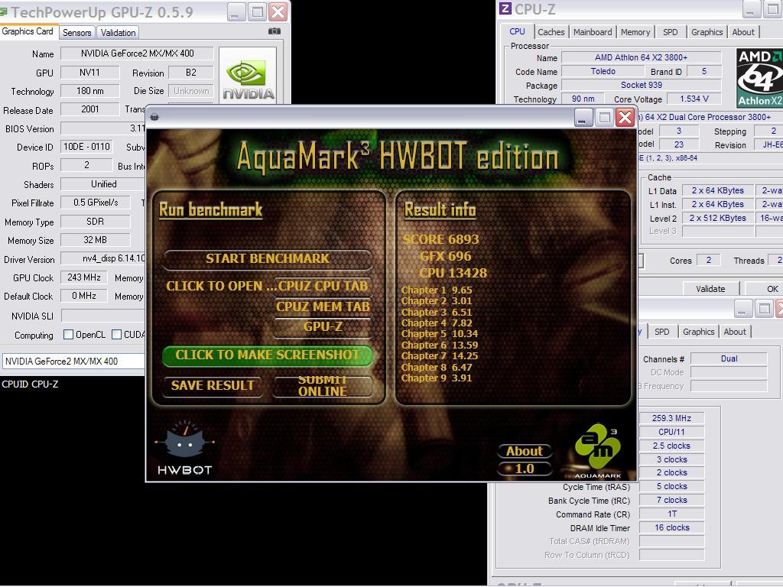Image resolution: width=783 pixels, height=587 pixels.
Task: Click the Channels # Dual value
Action: [729, 358]
